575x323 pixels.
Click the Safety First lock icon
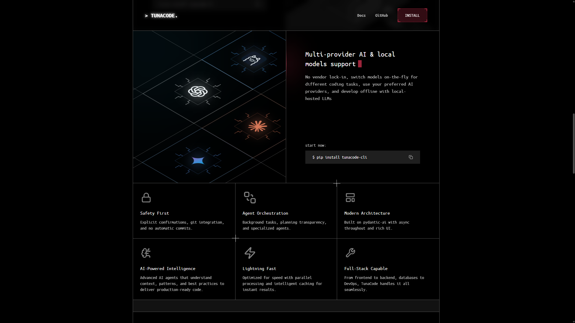click(146, 198)
